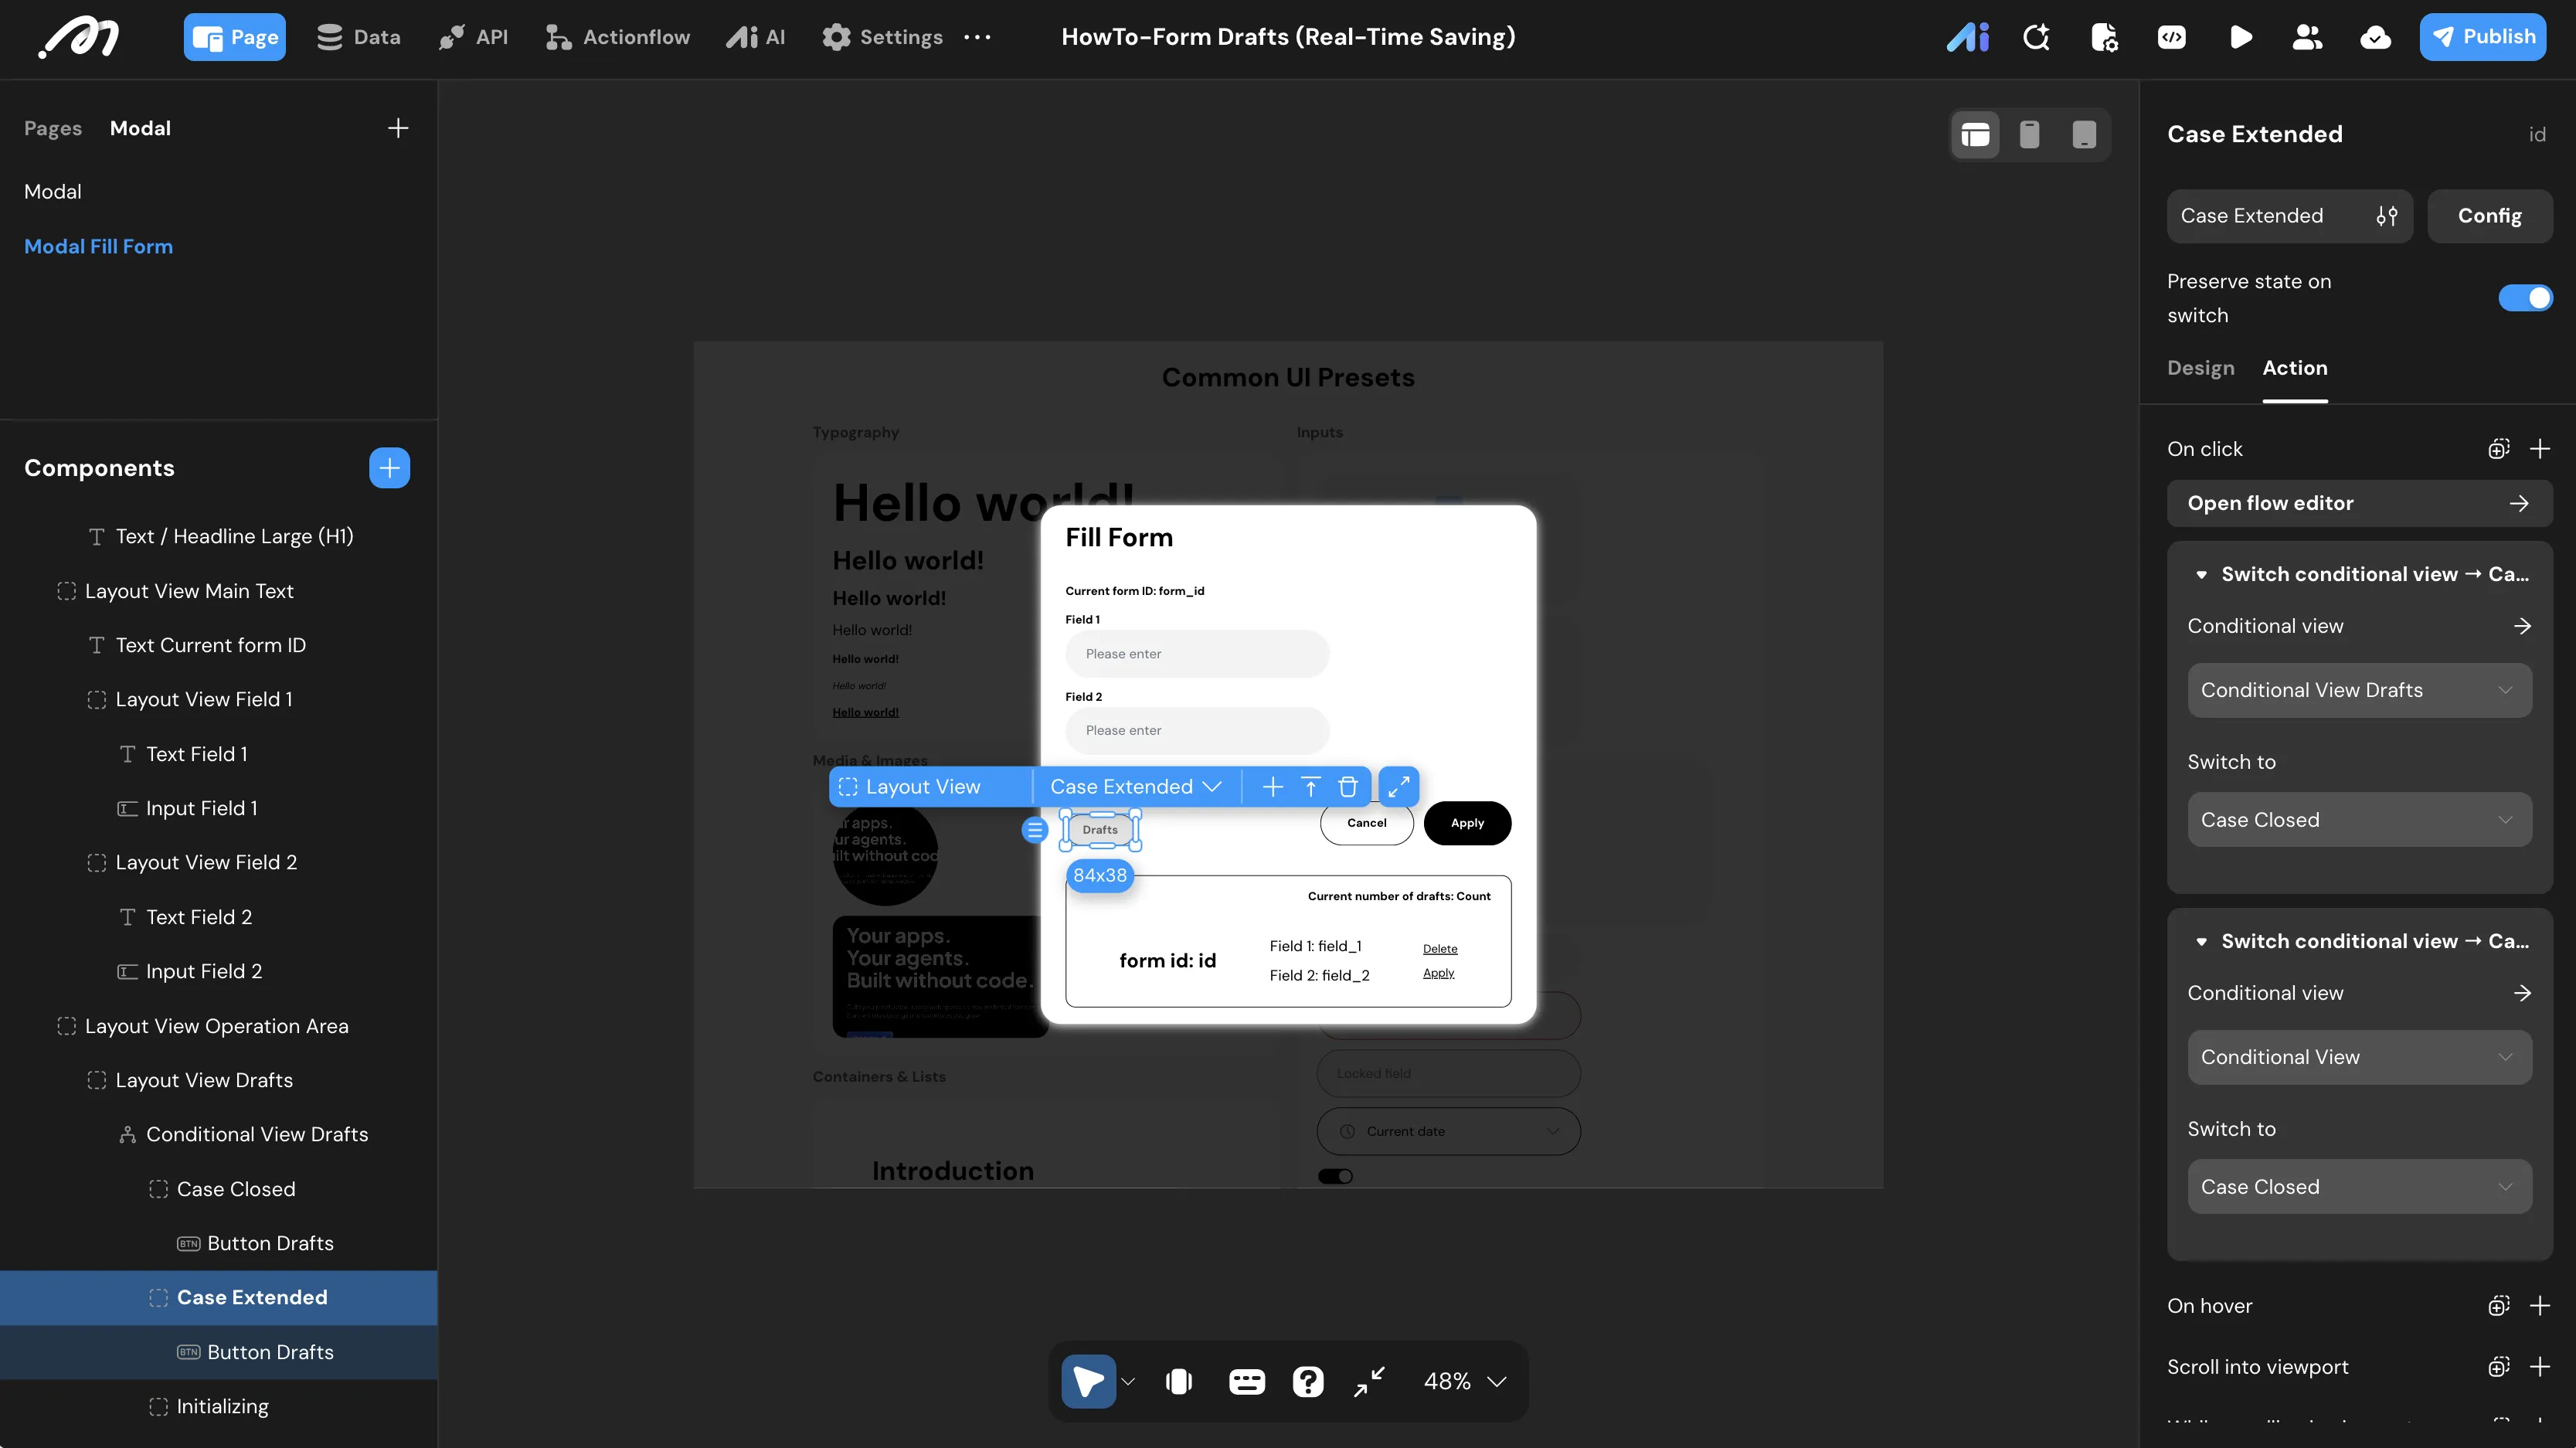
Task: Open the collaborators people icon
Action: pyautogui.click(x=2307, y=37)
